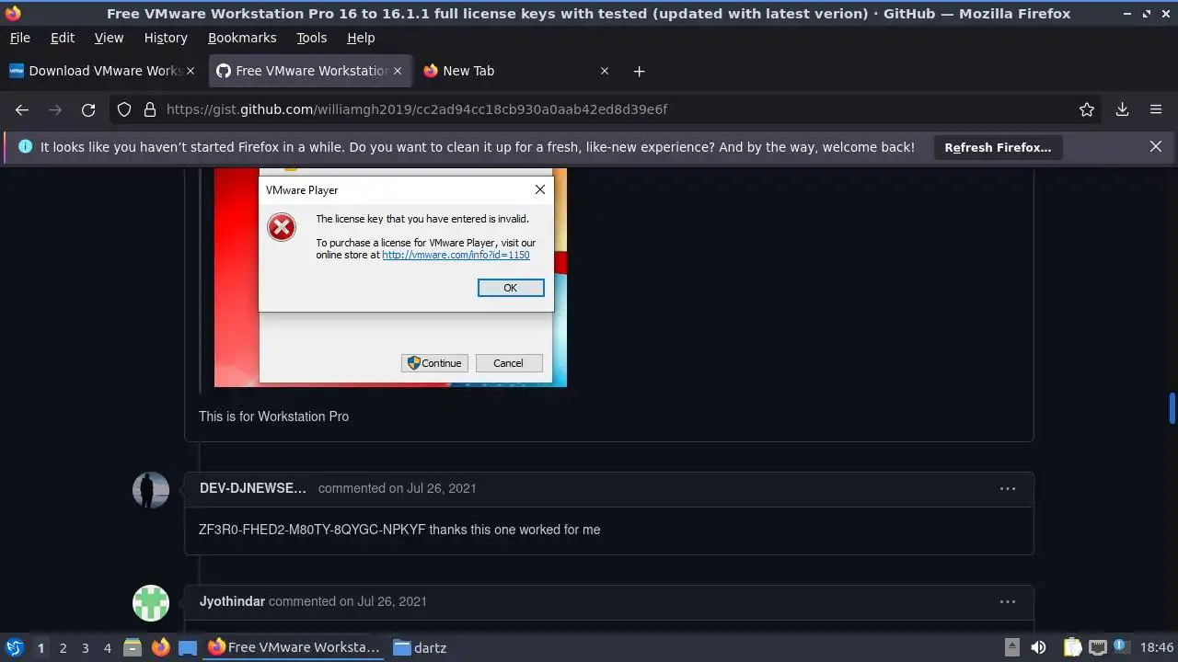
Task: Open the View menu
Action: (x=109, y=38)
